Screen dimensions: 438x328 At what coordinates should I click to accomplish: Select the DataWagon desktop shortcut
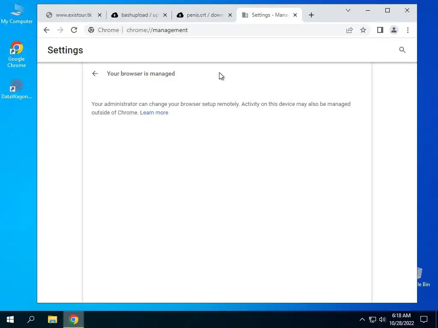[17, 89]
